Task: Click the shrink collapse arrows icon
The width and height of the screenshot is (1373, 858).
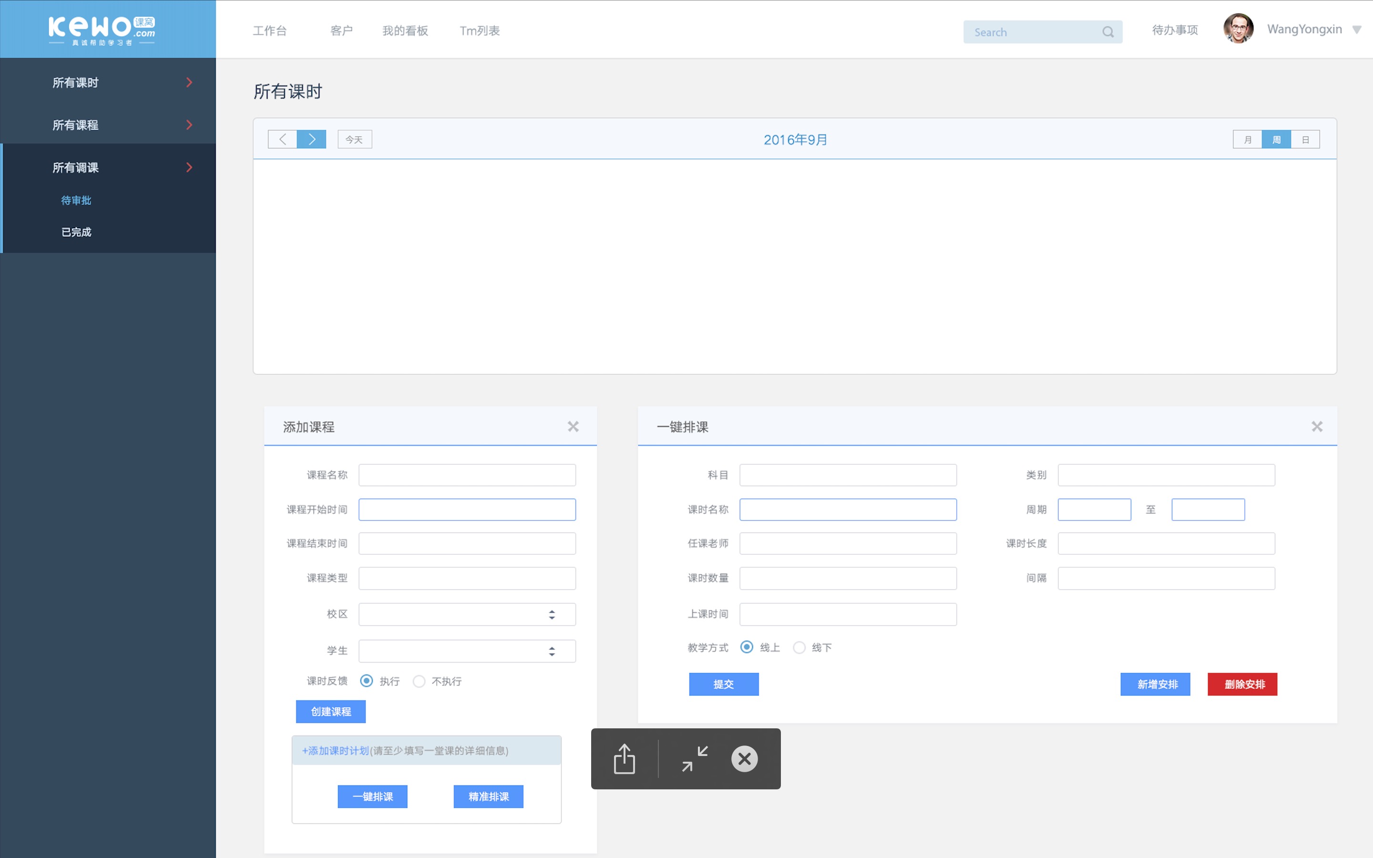Action: pyautogui.click(x=695, y=759)
